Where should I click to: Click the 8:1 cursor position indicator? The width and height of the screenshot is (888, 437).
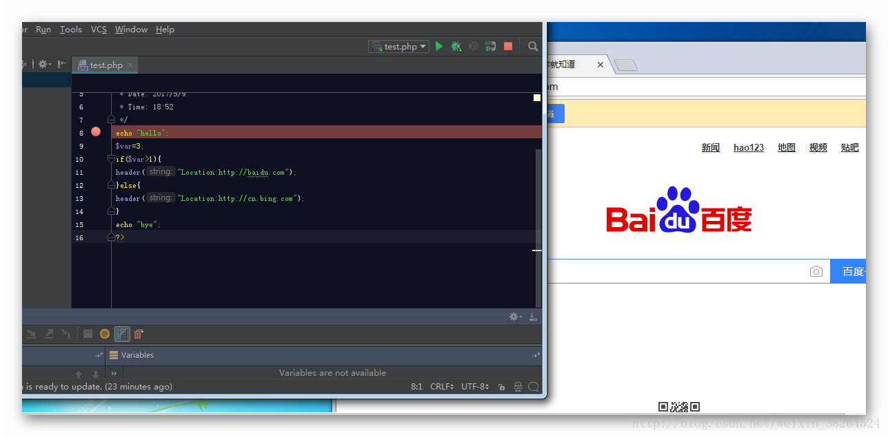416,387
